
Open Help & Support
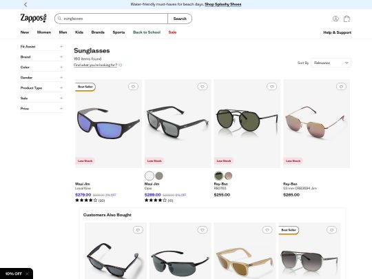(337, 32)
